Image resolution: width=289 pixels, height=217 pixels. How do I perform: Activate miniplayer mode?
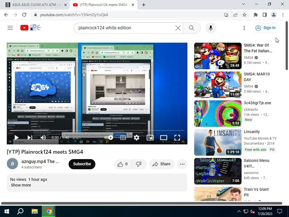[150, 138]
